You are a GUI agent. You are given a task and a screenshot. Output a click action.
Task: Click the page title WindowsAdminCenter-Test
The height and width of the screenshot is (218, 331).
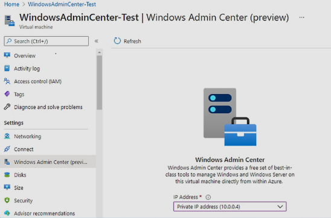(x=79, y=17)
